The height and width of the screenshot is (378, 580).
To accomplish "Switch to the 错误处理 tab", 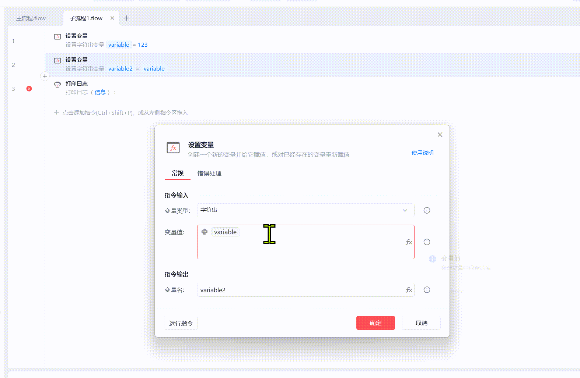I will [x=209, y=174].
